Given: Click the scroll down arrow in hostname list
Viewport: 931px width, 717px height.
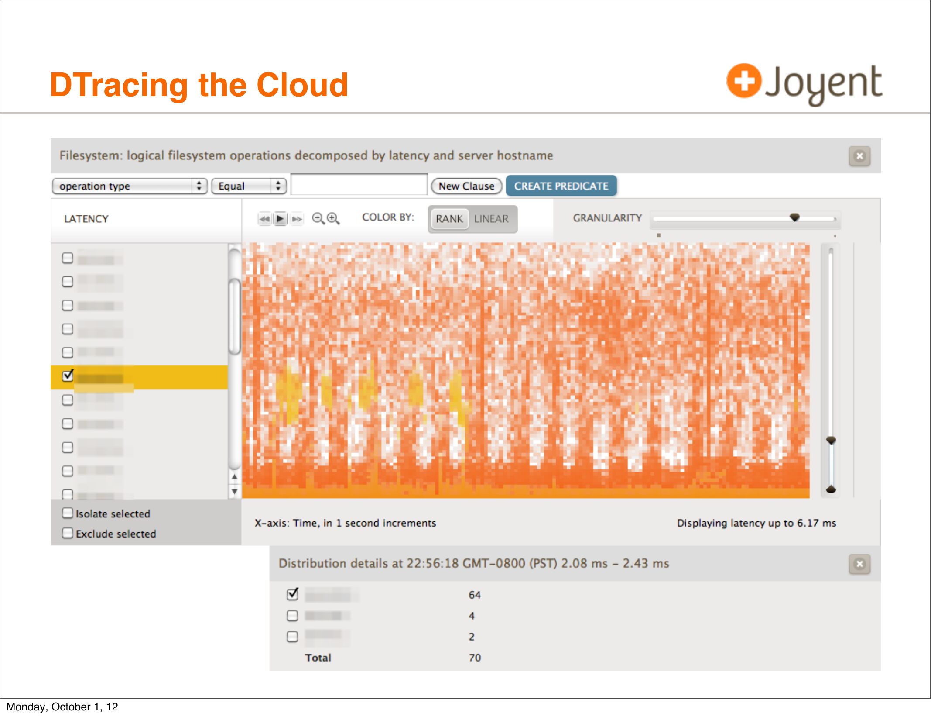Looking at the screenshot, I should pyautogui.click(x=235, y=492).
